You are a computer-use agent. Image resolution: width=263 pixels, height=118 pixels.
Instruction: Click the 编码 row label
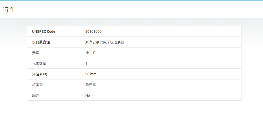coord(36,95)
